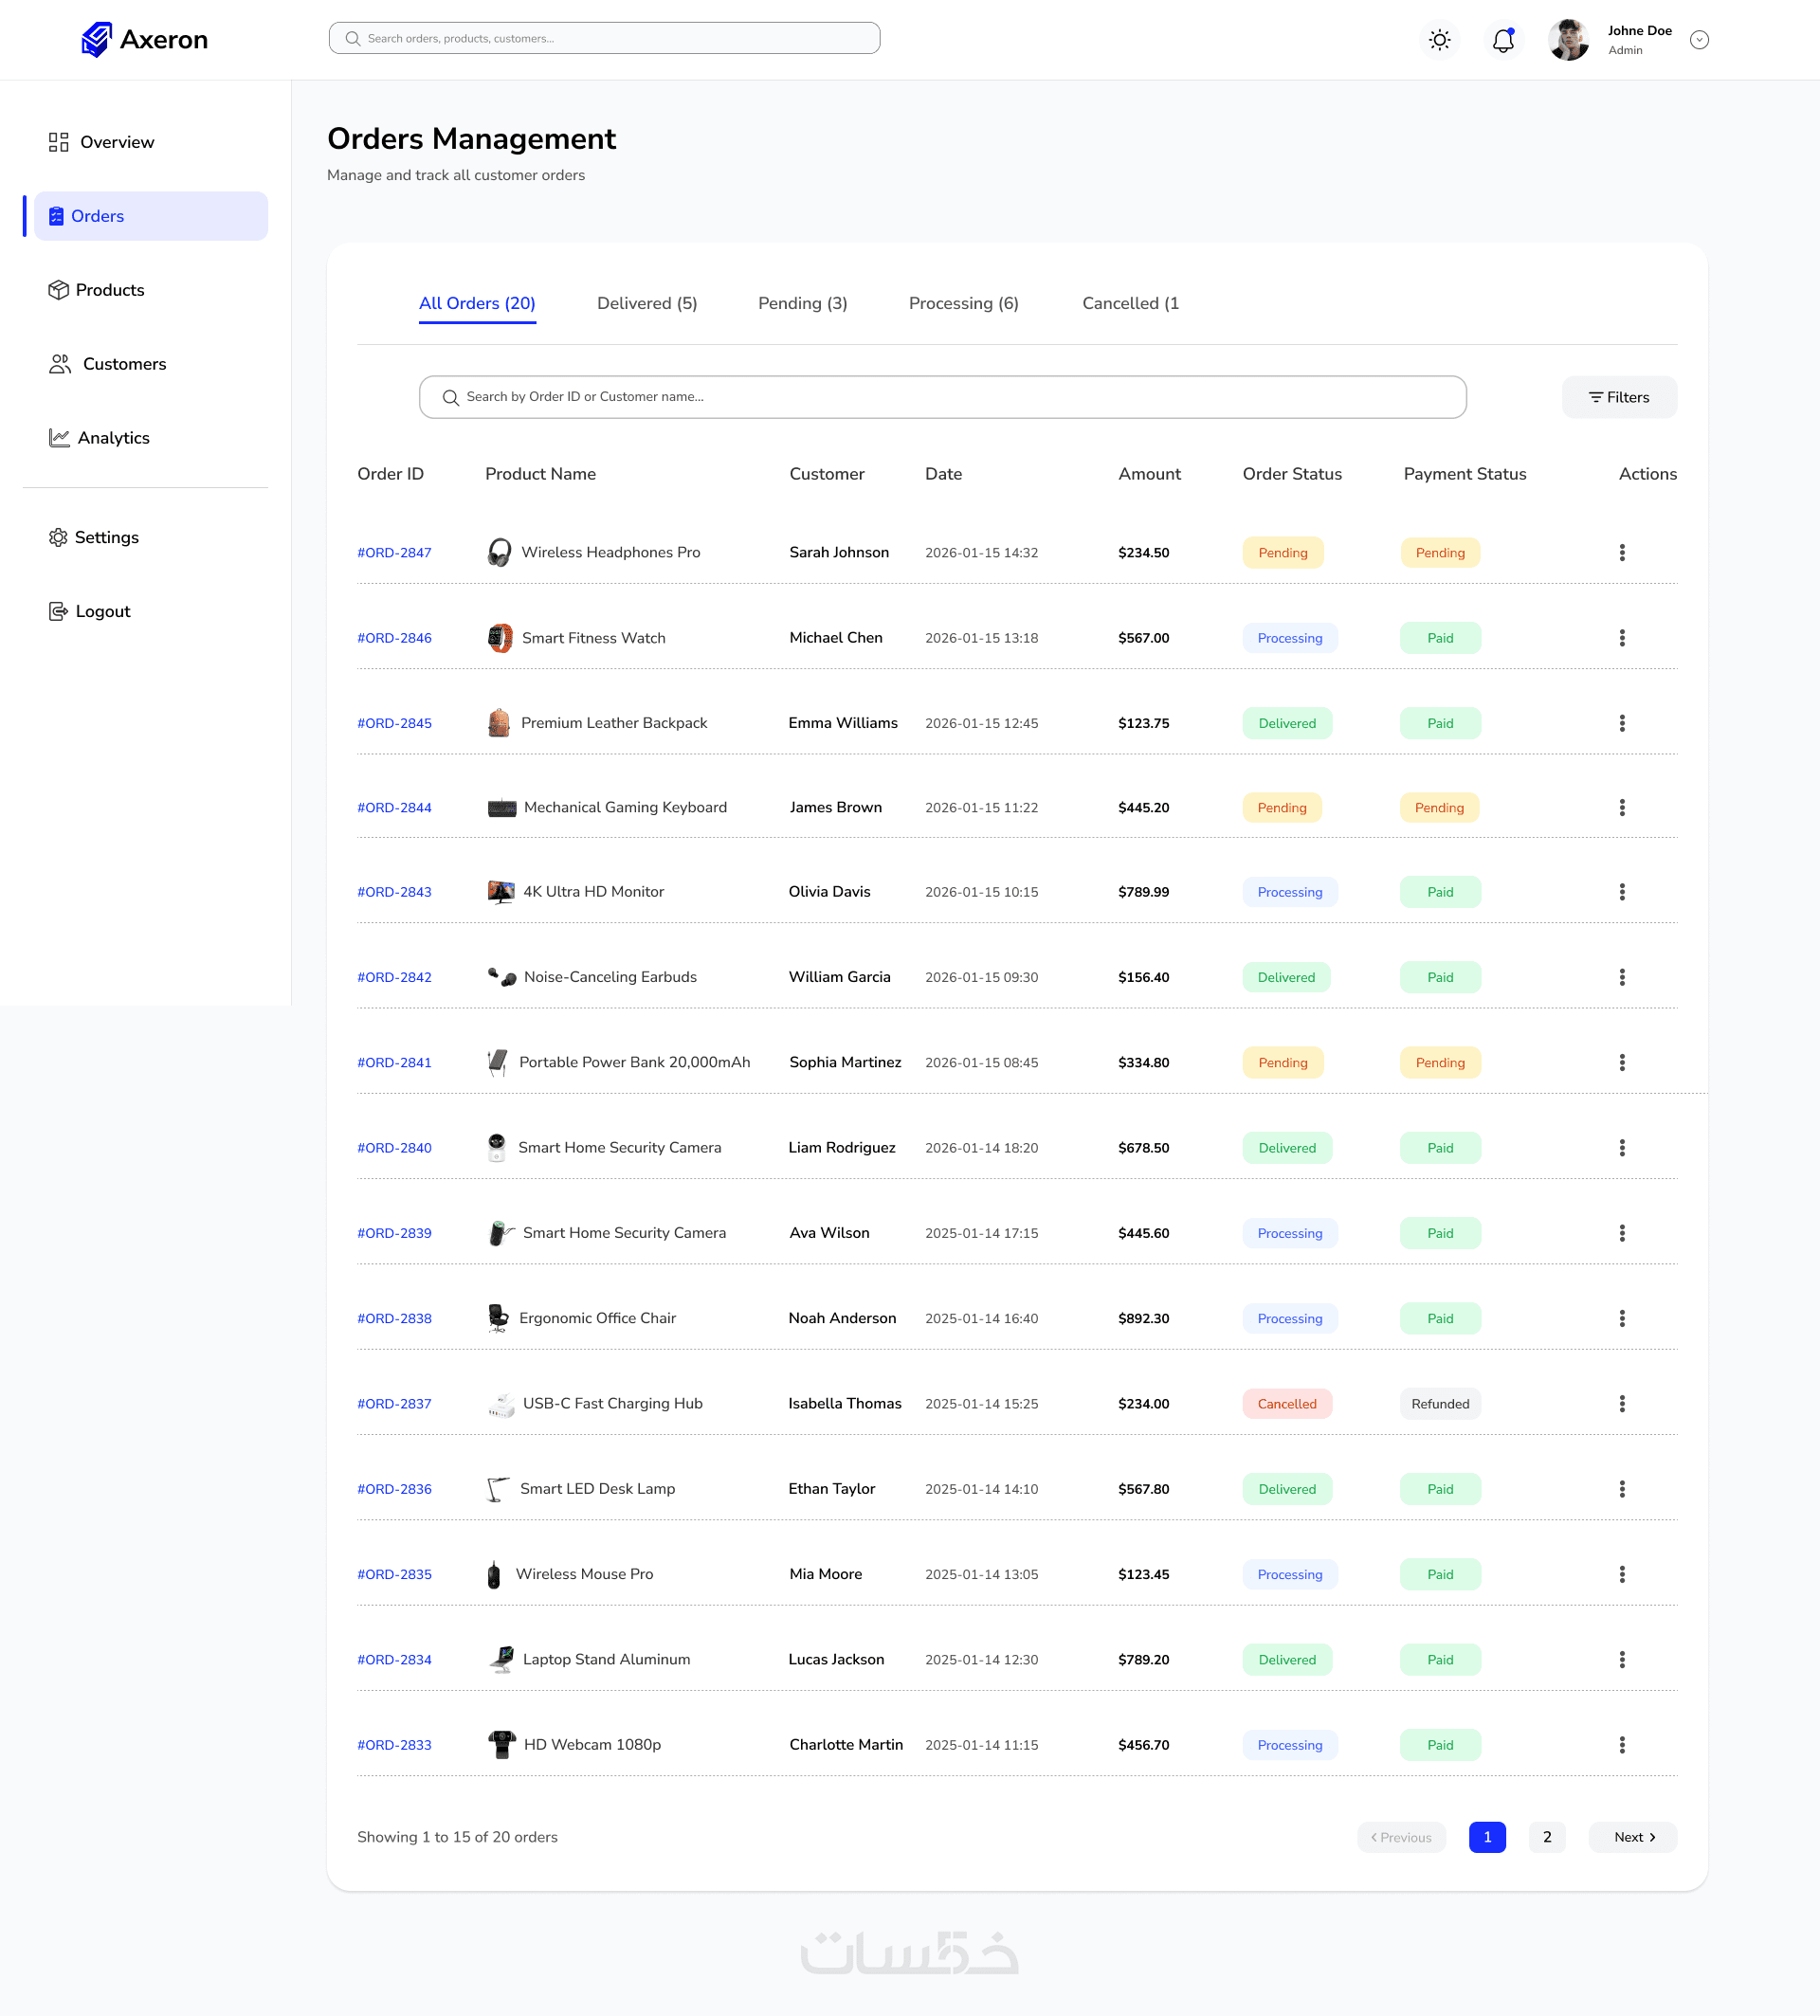
Task: Click the Filters button
Action: (x=1618, y=397)
